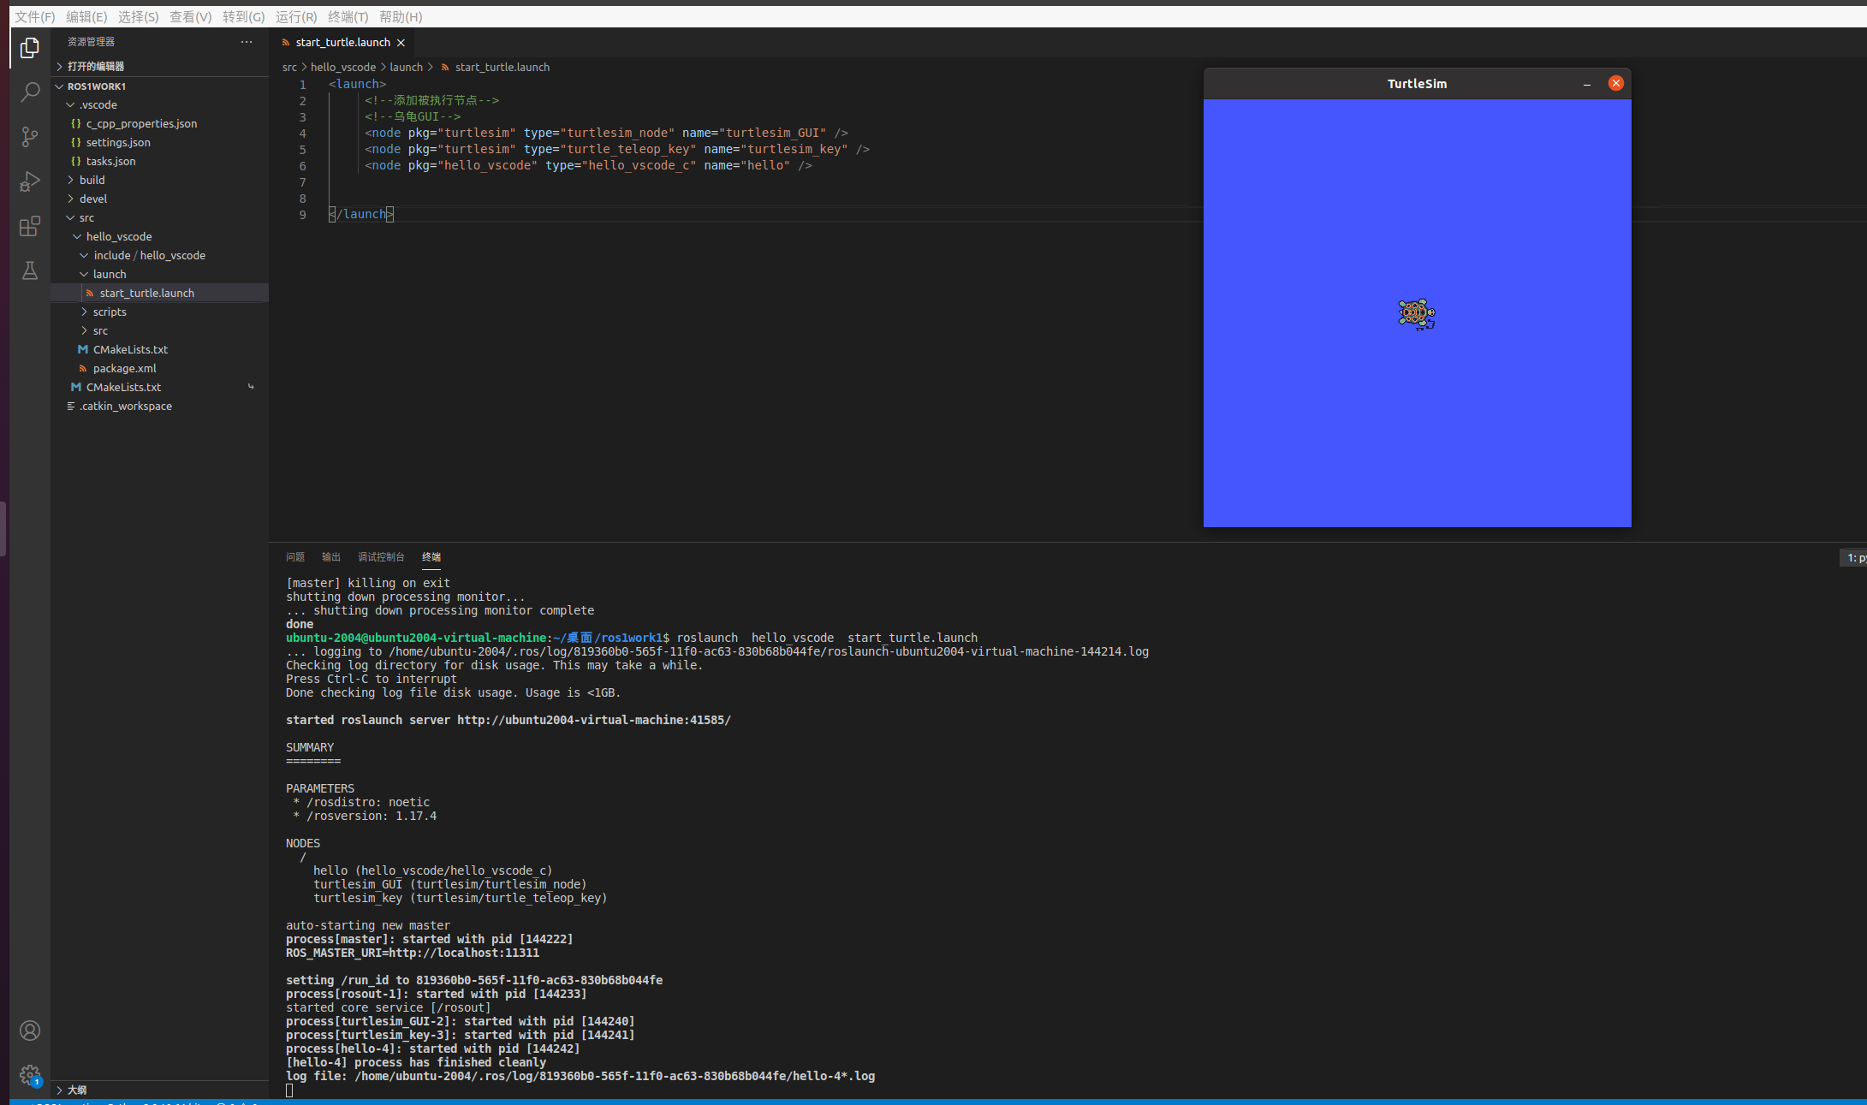The width and height of the screenshot is (1867, 1105).
Task: Click launch breadcrumb in editor path
Action: tap(406, 67)
